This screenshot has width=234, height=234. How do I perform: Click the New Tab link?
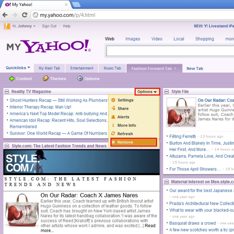pyautogui.click(x=195, y=69)
